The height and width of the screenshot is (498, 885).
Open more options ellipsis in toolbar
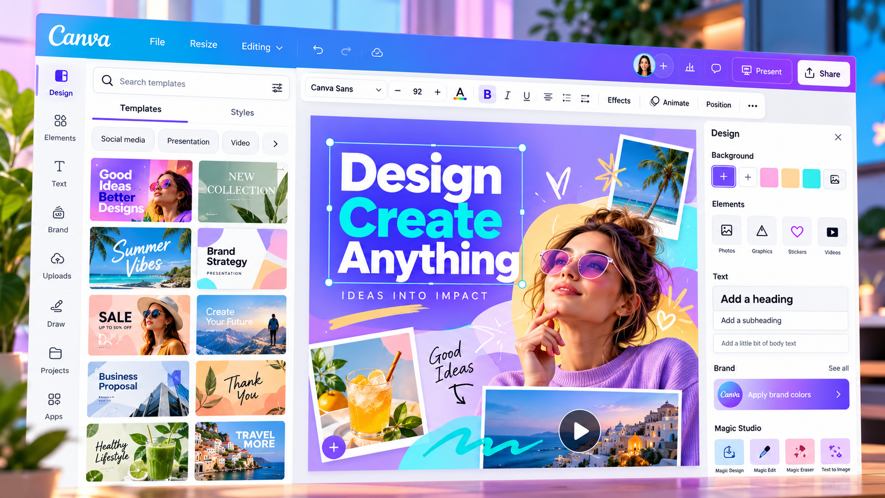coord(753,106)
